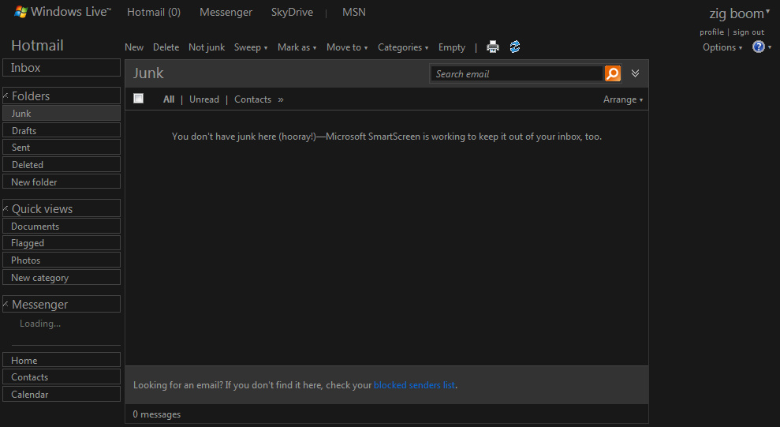Collapse the Folders section
This screenshot has width=780, height=427.
click(x=6, y=96)
